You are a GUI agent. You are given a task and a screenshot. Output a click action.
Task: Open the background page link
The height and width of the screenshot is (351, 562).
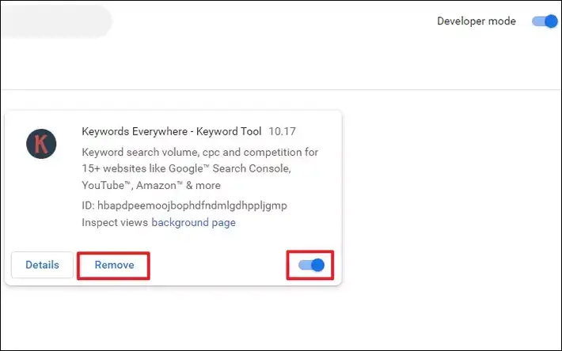[194, 223]
